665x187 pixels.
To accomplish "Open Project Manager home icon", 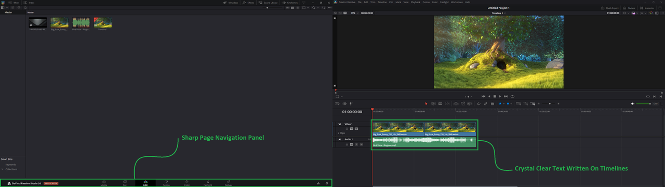I will click(x=318, y=183).
